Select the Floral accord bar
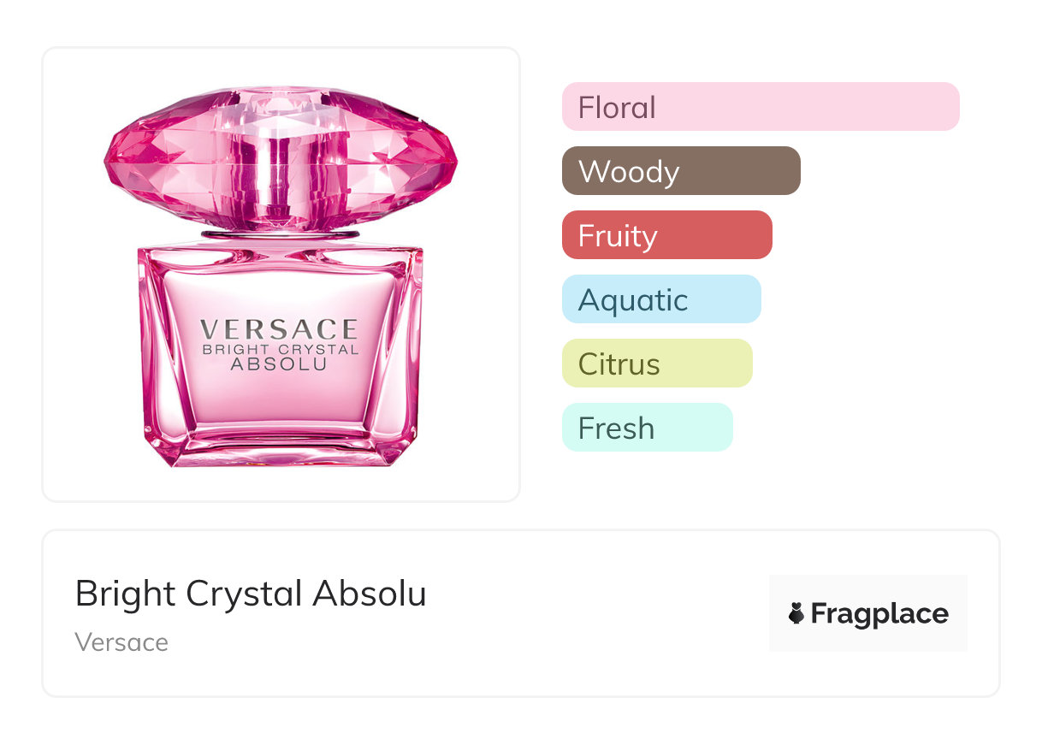Screen dimensions: 1042x739 click(x=761, y=107)
